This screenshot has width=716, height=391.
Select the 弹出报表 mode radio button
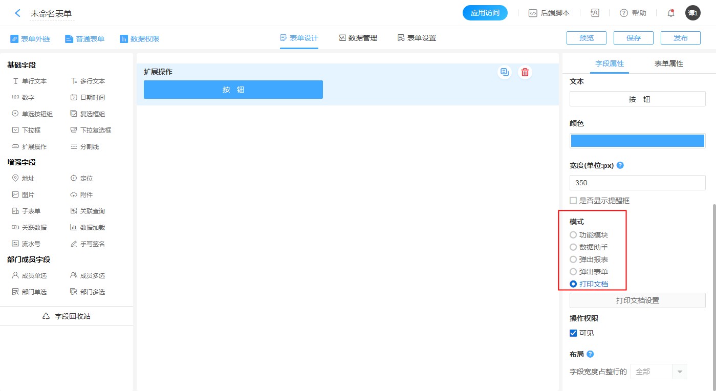tap(573, 259)
